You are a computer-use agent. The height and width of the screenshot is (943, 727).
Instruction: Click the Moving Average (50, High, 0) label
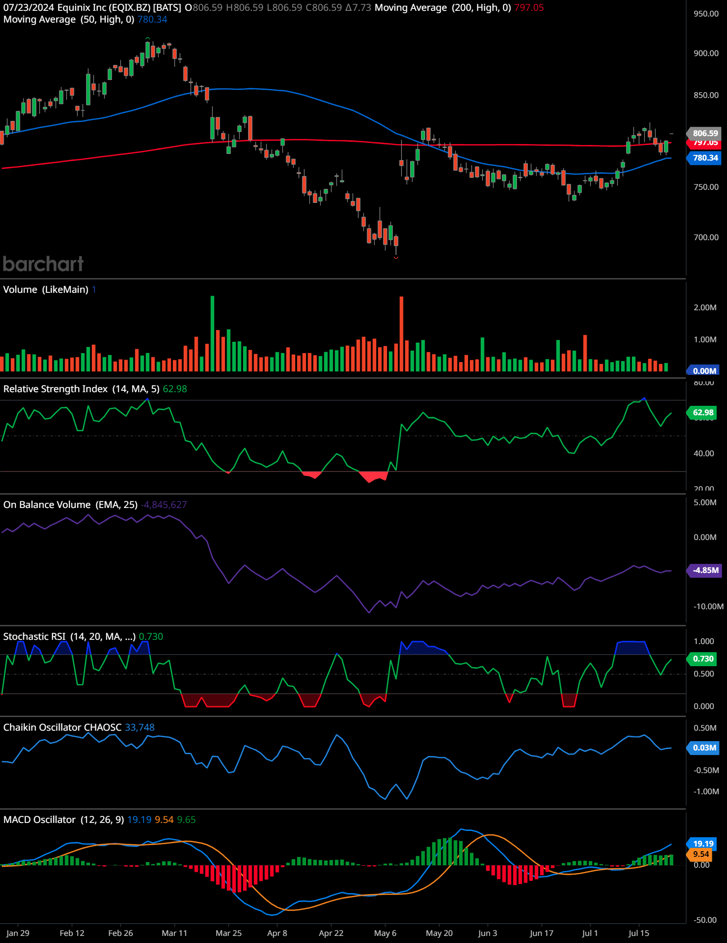click(69, 19)
